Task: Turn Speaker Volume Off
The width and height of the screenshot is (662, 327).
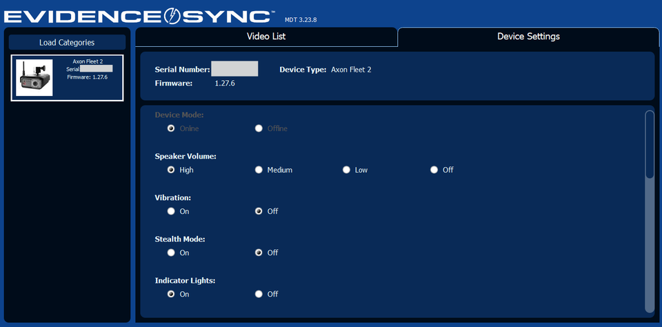Action: (434, 170)
